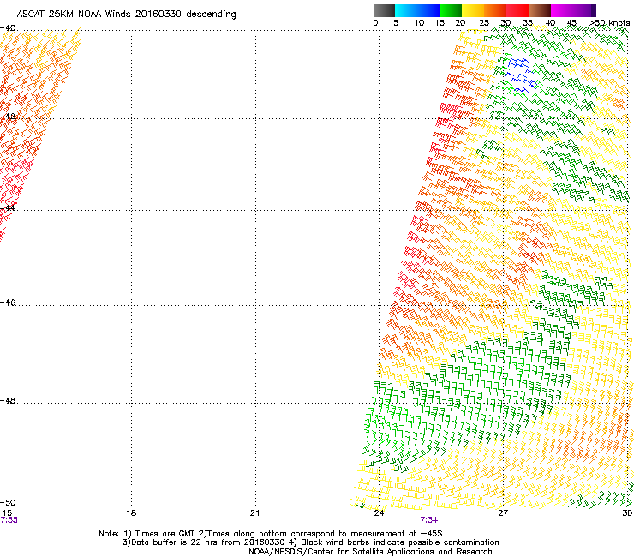
Task: Click the 'Times are GMT' note line
Action: click(x=271, y=534)
